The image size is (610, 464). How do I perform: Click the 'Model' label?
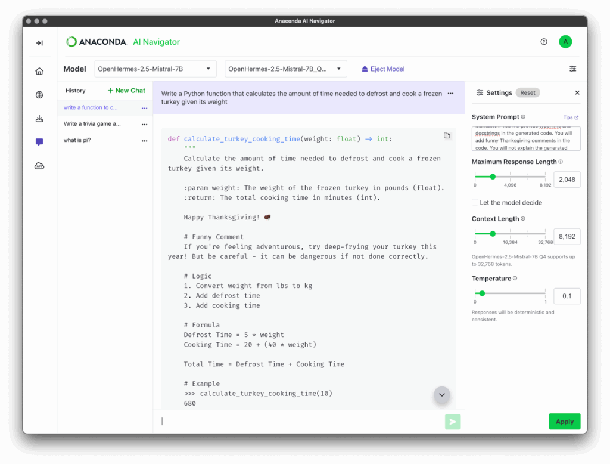click(x=74, y=69)
